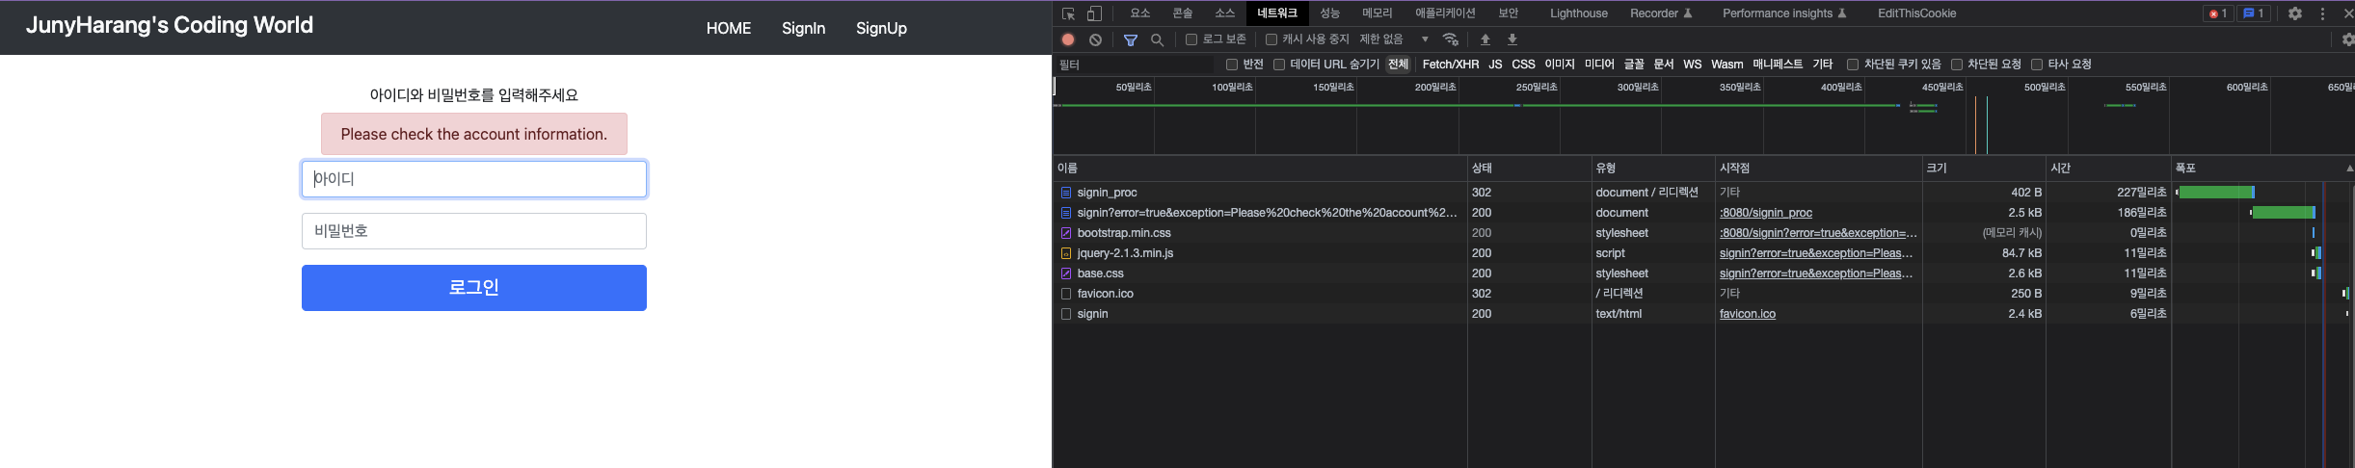Click the blue 로그인 button
The height and width of the screenshot is (468, 2355).
(474, 288)
